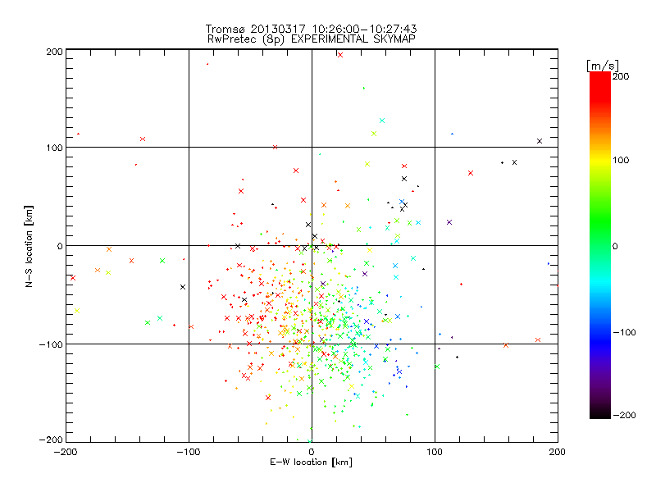
Task: Click the y-axis tick label '200'
Action: coord(54,52)
